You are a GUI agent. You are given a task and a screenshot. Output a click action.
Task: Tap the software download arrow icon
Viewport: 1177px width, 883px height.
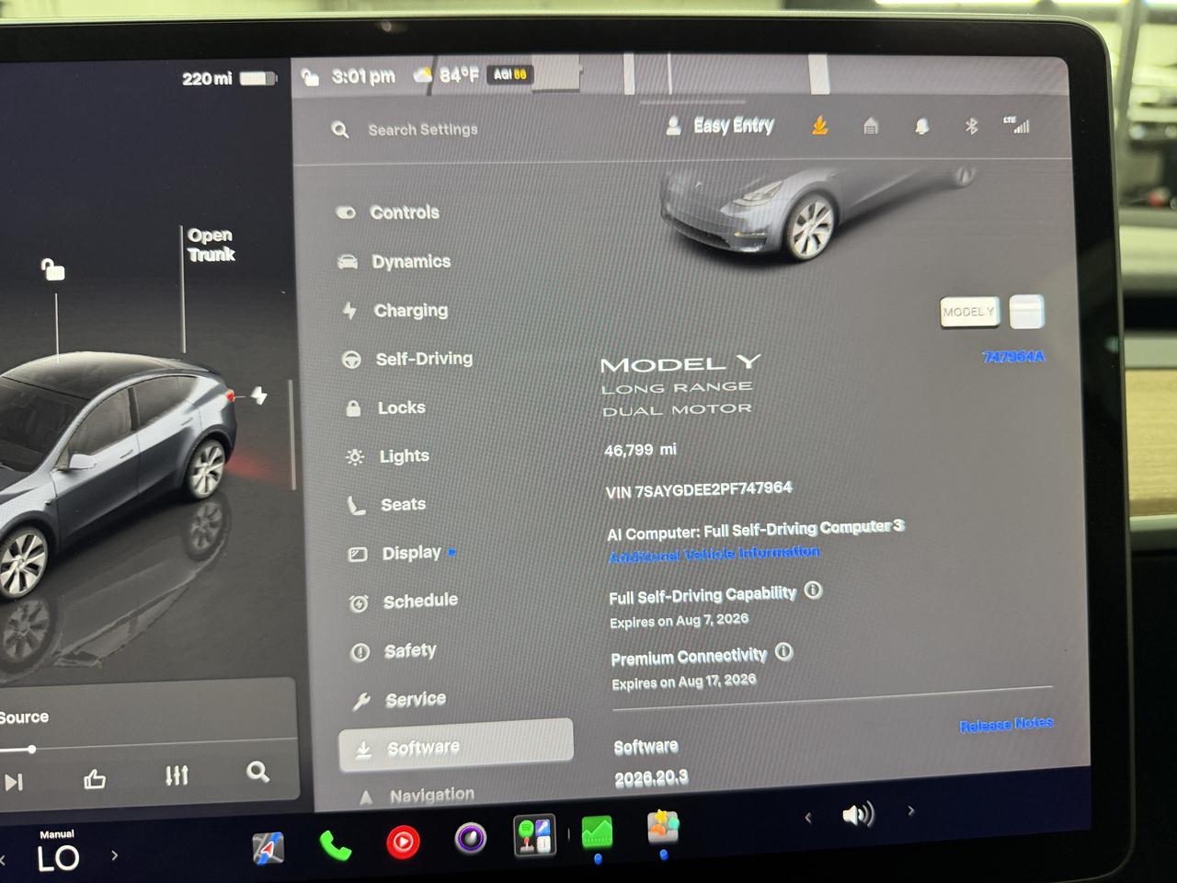(819, 125)
